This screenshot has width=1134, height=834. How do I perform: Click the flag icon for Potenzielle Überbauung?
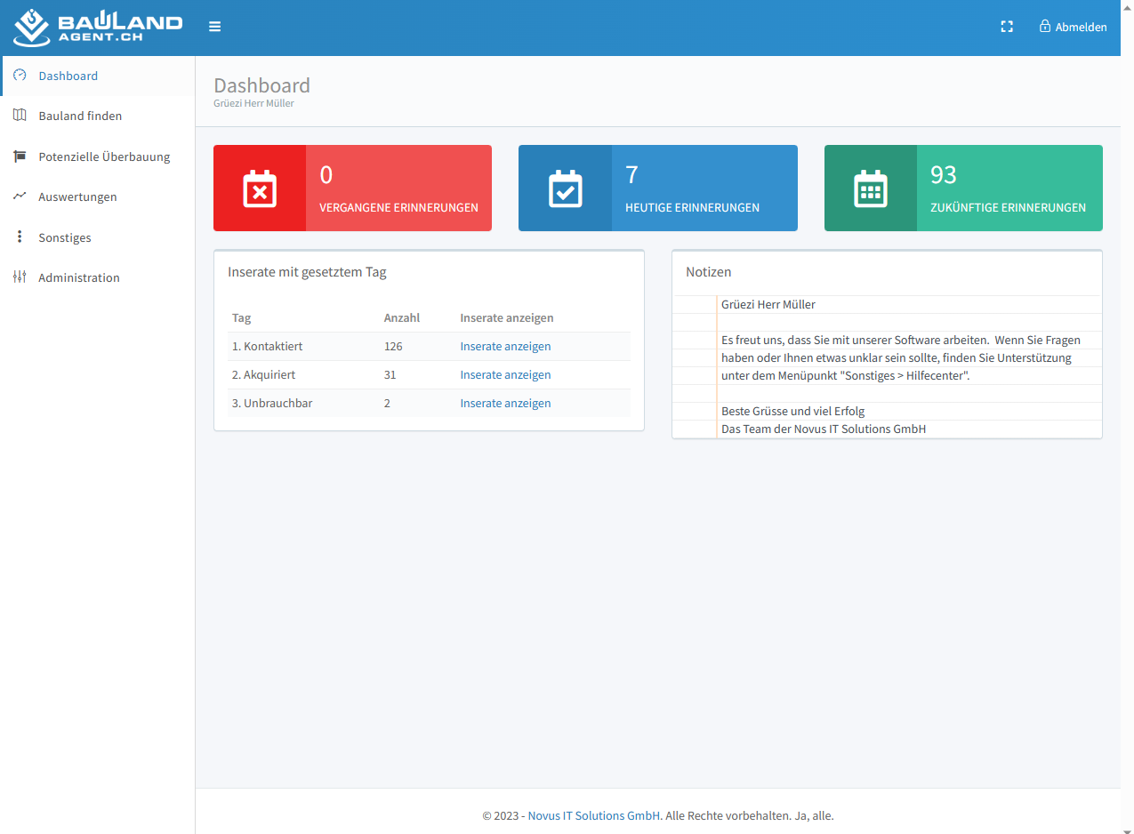[x=20, y=156]
